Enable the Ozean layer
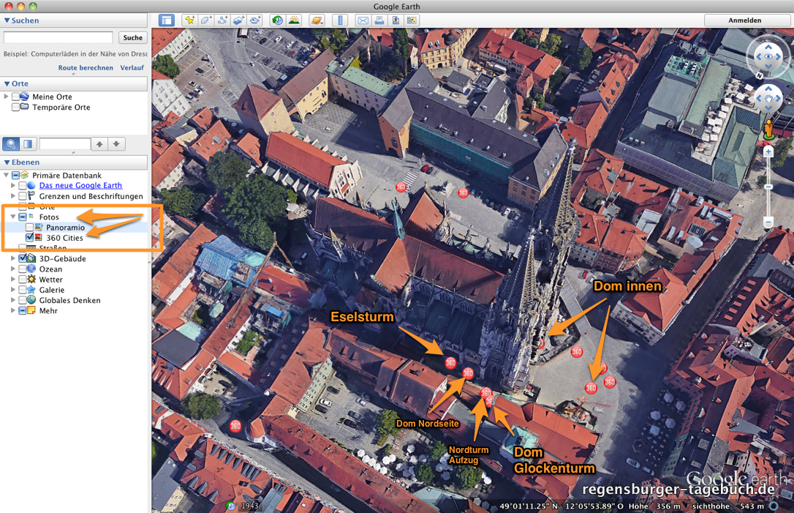794x513 pixels. (23, 269)
